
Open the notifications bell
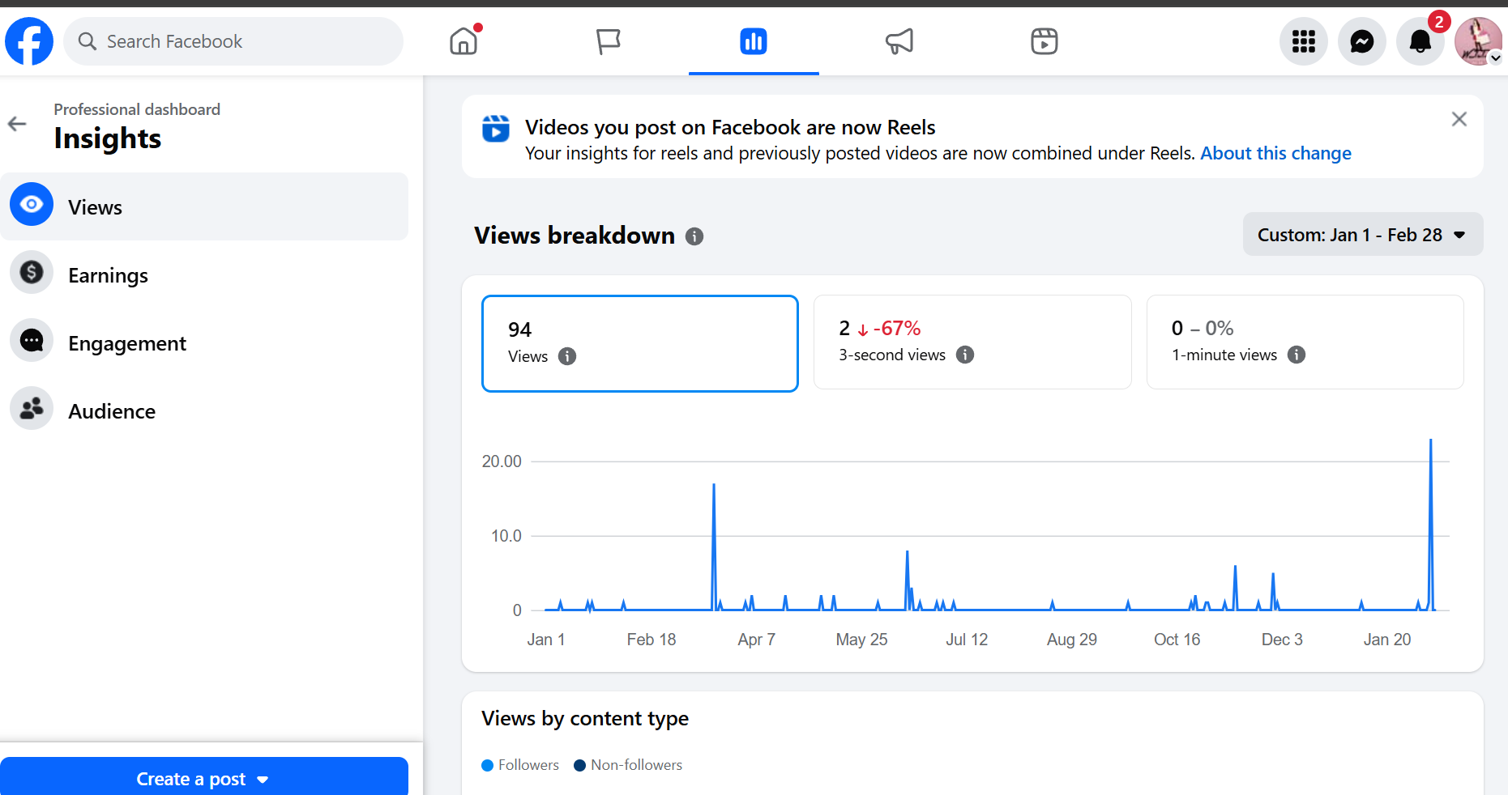1420,41
